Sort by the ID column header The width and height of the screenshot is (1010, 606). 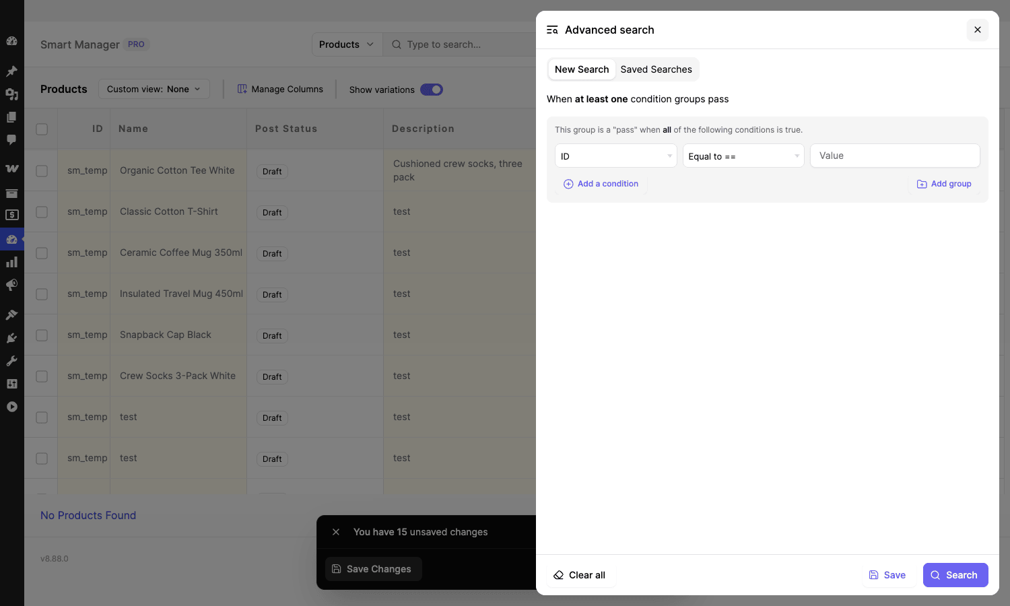pos(98,129)
